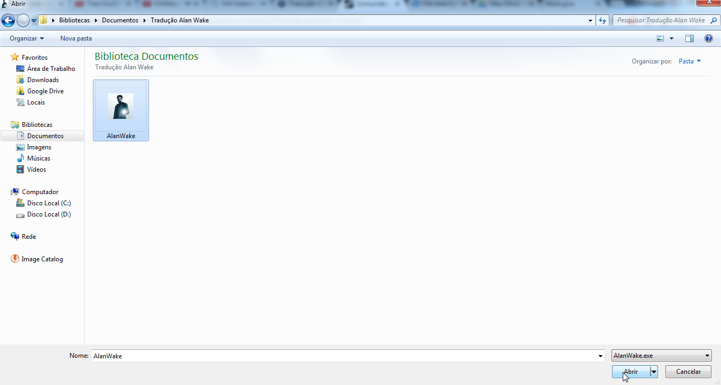Click the folder icon in address bar

click(44, 20)
